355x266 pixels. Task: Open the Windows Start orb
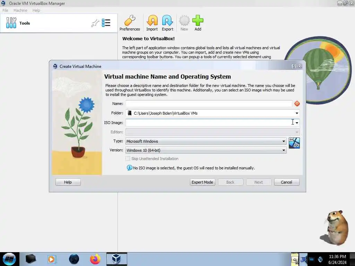point(9,259)
